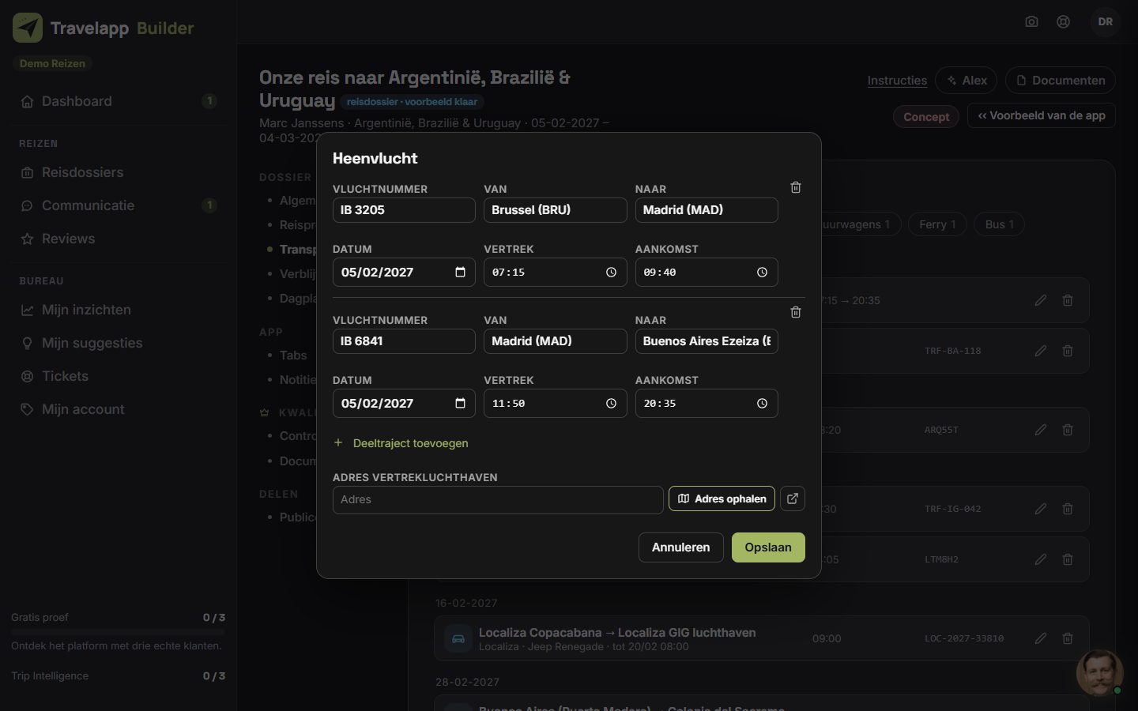Open calendar picker for IB 6841 date
Screen dimensions: 1138x711
460,404
